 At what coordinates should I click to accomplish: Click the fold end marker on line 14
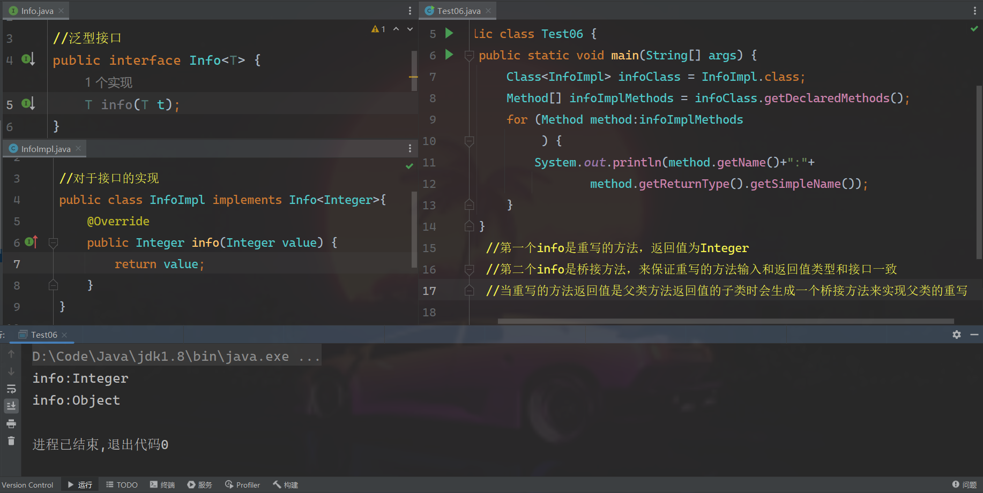(469, 226)
